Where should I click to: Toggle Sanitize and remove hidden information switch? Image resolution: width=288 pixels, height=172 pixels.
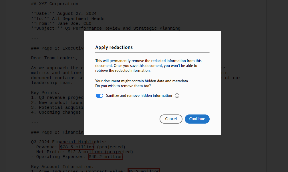(99, 96)
